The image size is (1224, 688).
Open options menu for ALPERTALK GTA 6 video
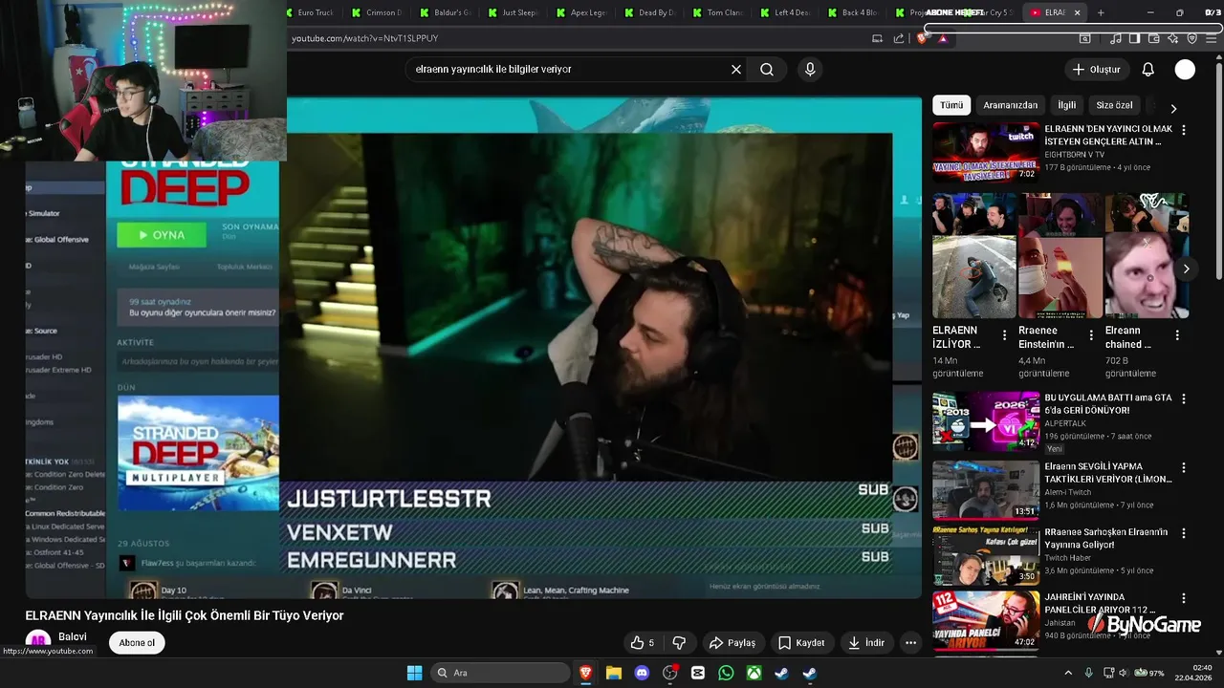click(x=1184, y=398)
